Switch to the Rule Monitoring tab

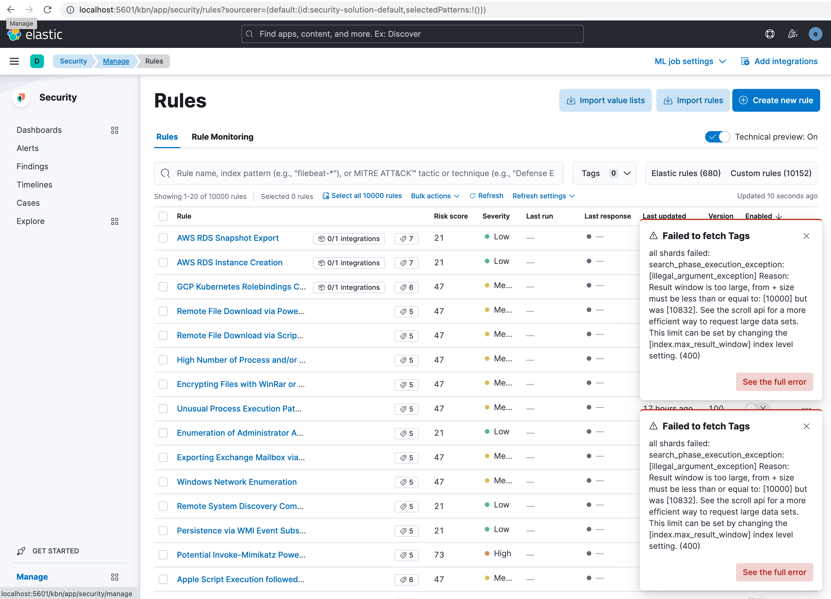(x=222, y=136)
